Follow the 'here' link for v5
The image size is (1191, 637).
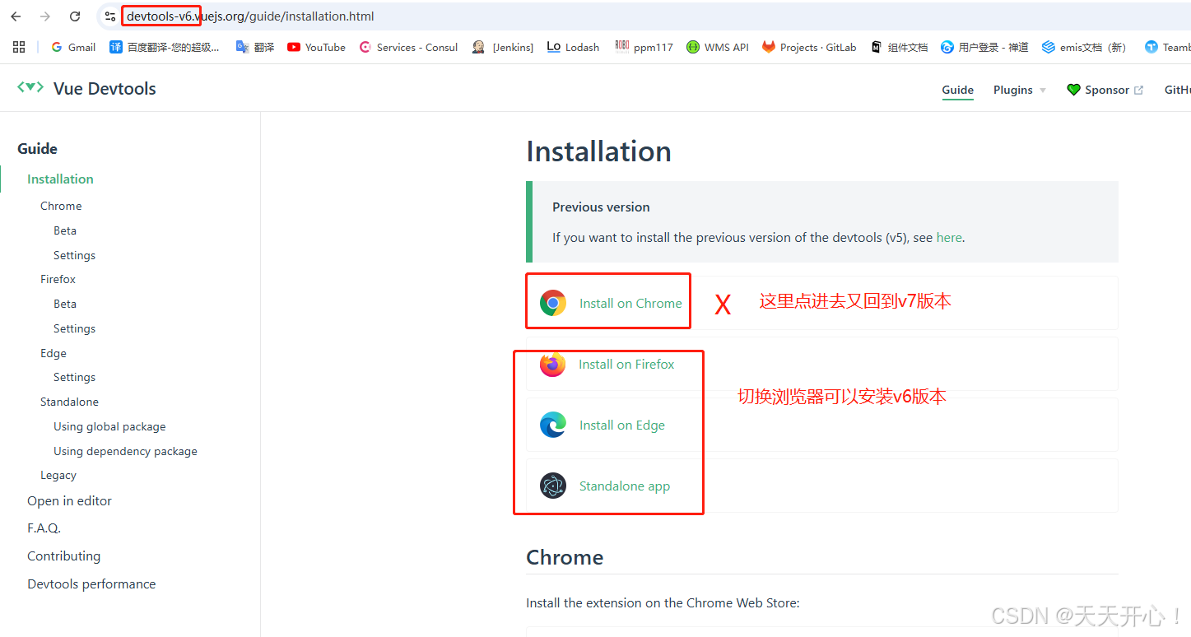(949, 237)
